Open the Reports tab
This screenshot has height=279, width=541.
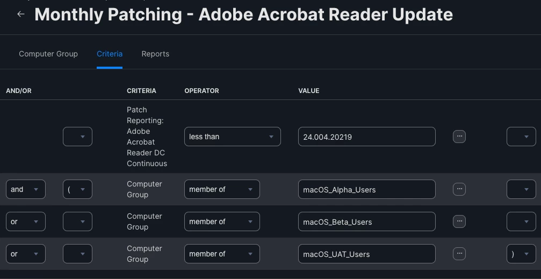[155, 54]
